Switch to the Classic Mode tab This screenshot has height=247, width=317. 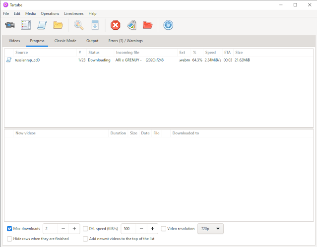tap(65, 41)
